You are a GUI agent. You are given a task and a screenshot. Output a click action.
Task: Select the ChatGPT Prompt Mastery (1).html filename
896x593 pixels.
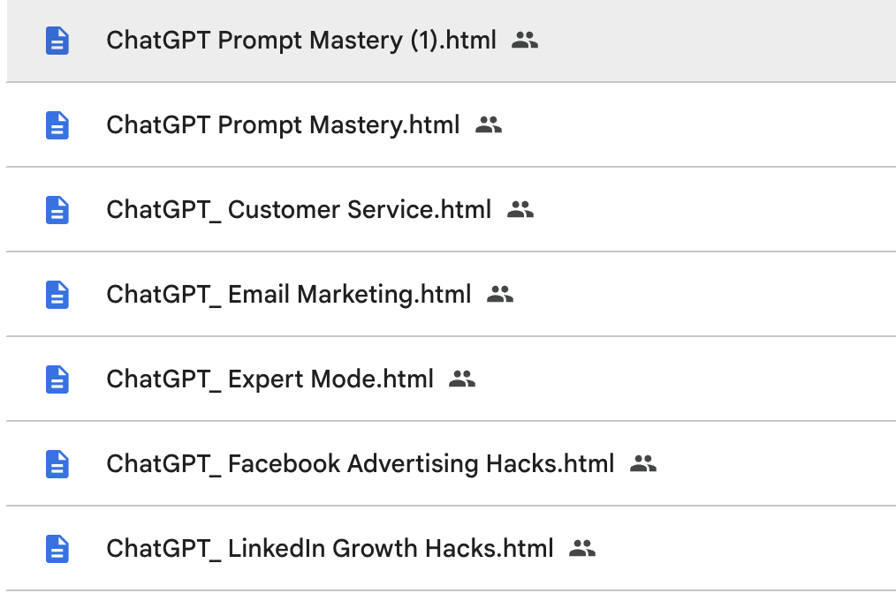tap(301, 41)
